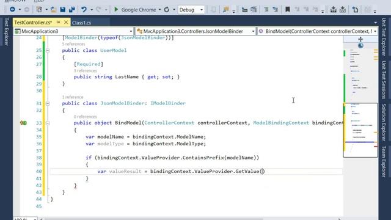Screen dimensions: 391x220
Task: Click the valueResult variable on line 40
Action: [125, 171]
